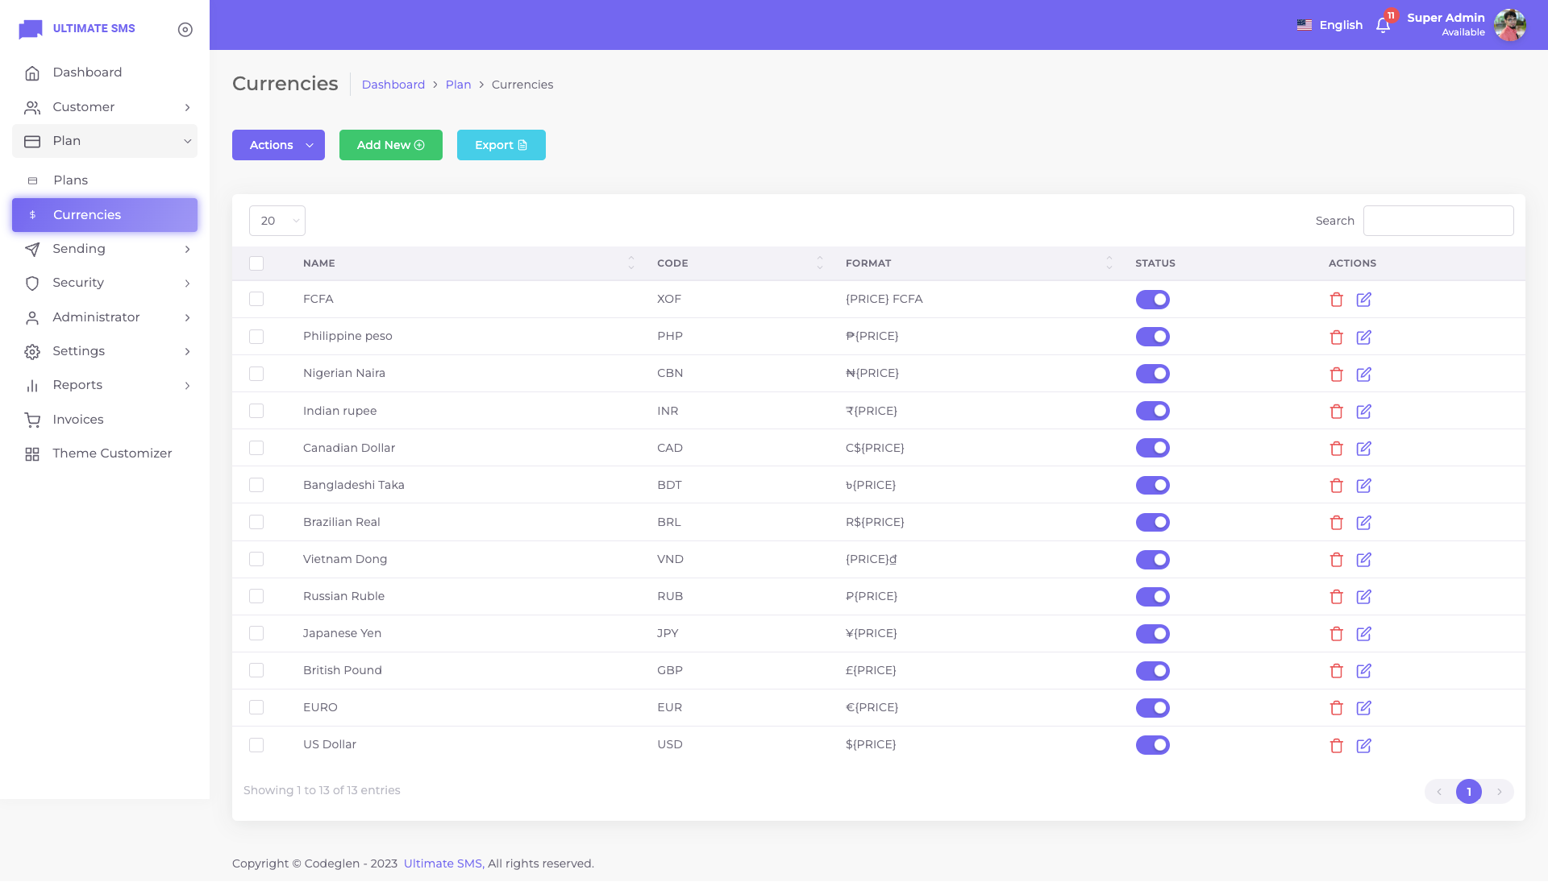The image size is (1548, 882).
Task: Open the 20 entries per page dropdown
Action: point(277,221)
